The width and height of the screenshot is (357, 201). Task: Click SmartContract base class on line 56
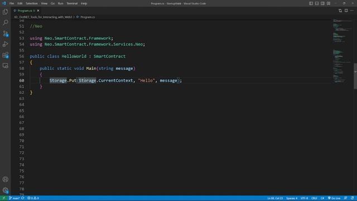(109, 56)
